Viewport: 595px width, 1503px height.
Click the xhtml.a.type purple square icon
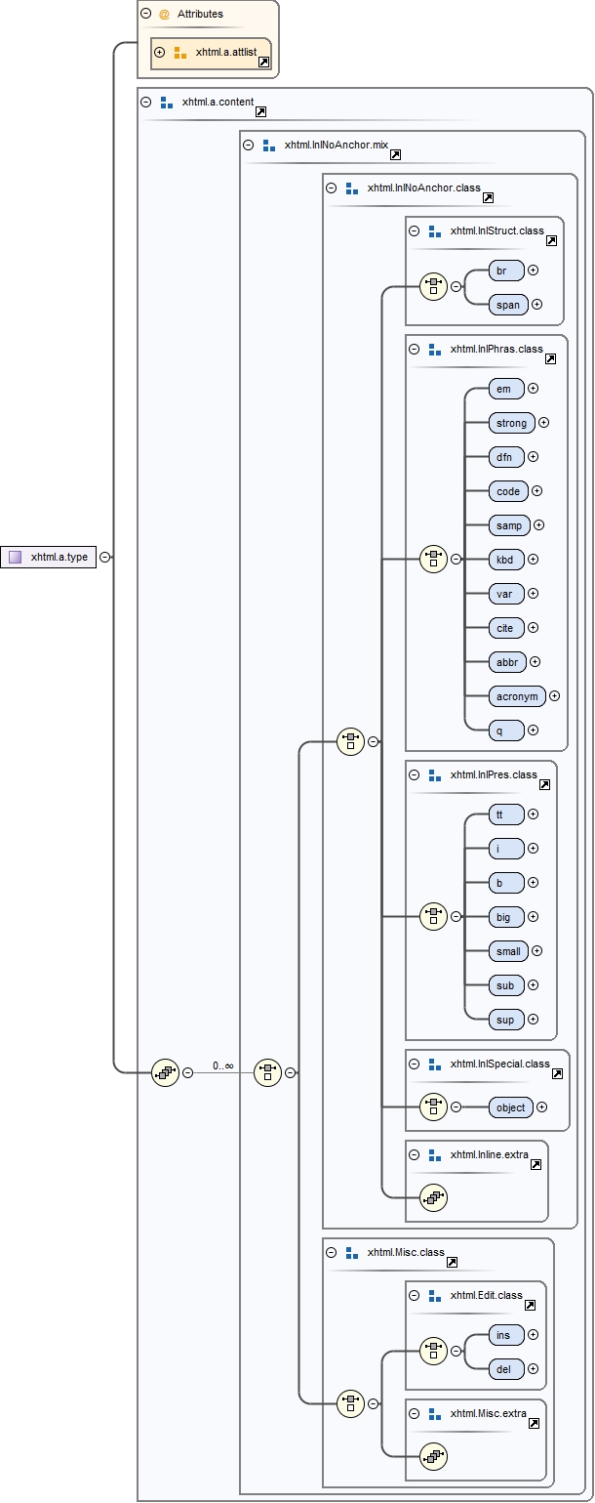(x=15, y=558)
